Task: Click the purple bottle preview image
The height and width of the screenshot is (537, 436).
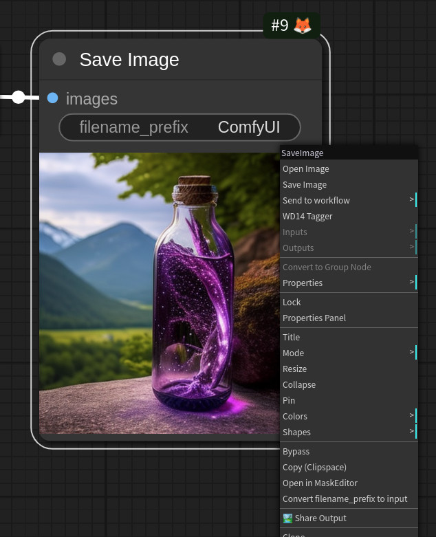Action: pyautogui.click(x=160, y=293)
